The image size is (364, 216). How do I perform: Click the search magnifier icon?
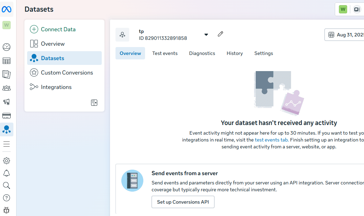[7, 185]
